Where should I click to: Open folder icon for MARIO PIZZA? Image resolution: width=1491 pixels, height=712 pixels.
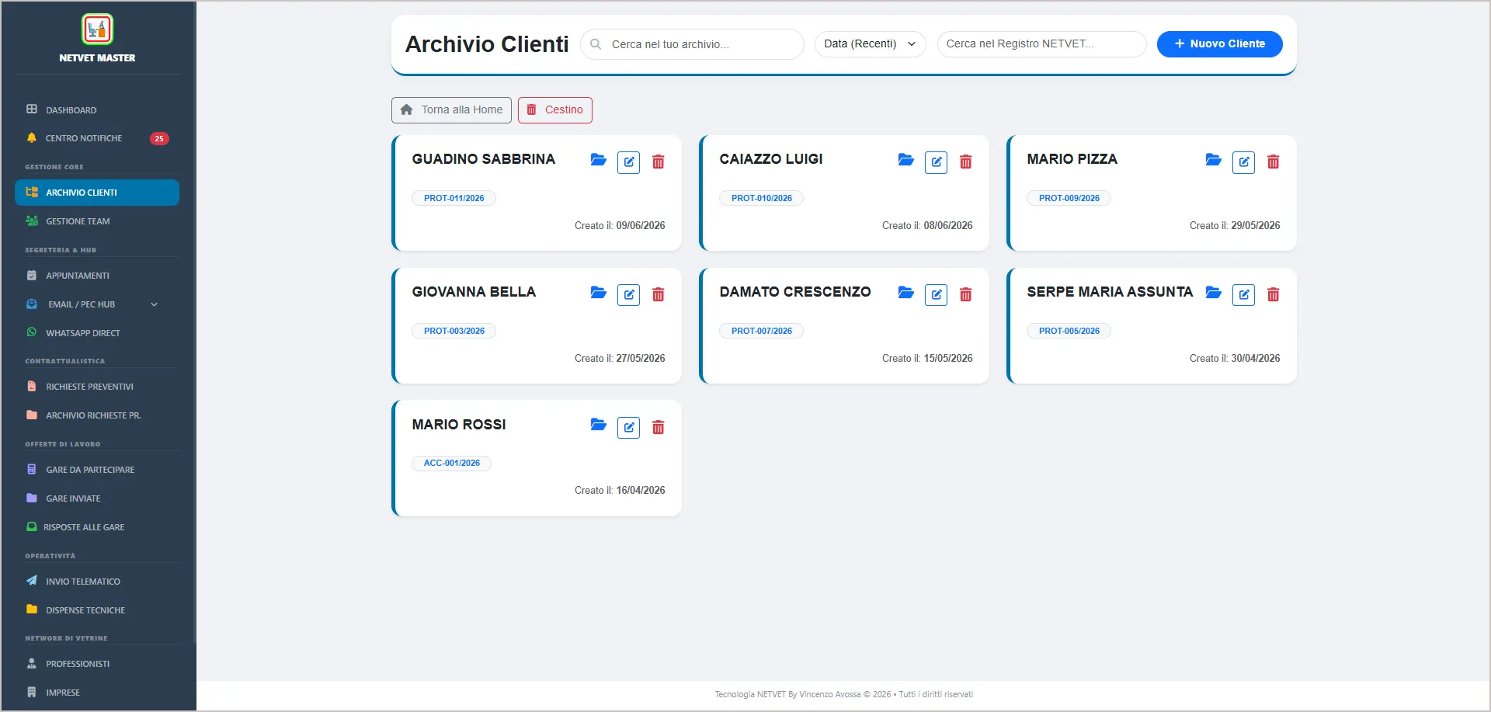[x=1213, y=160]
